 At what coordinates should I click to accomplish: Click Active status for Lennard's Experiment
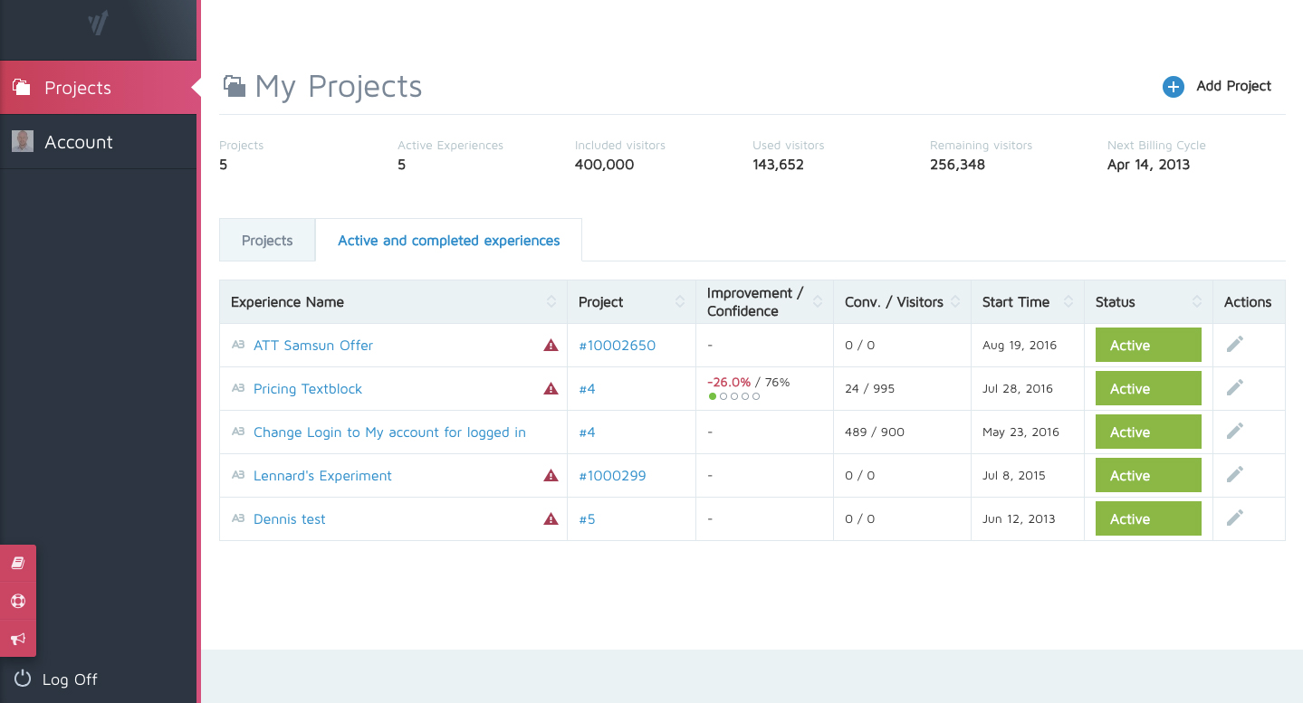tap(1148, 476)
